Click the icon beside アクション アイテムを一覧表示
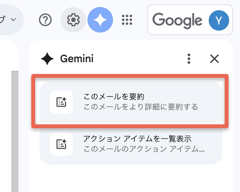240x192 pixels. (x=61, y=144)
